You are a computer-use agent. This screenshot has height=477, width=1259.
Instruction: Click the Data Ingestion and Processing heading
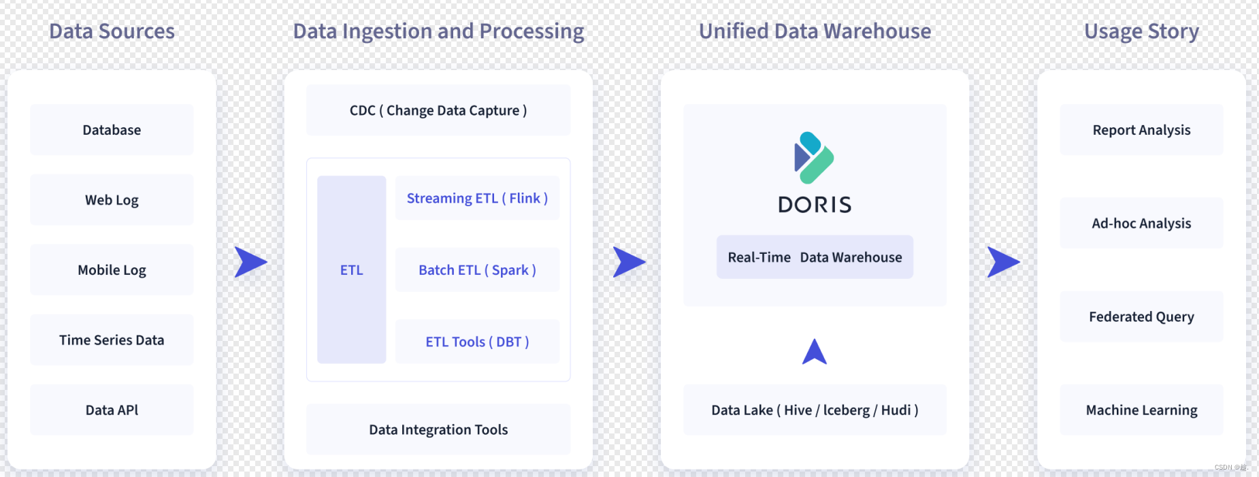(x=438, y=31)
